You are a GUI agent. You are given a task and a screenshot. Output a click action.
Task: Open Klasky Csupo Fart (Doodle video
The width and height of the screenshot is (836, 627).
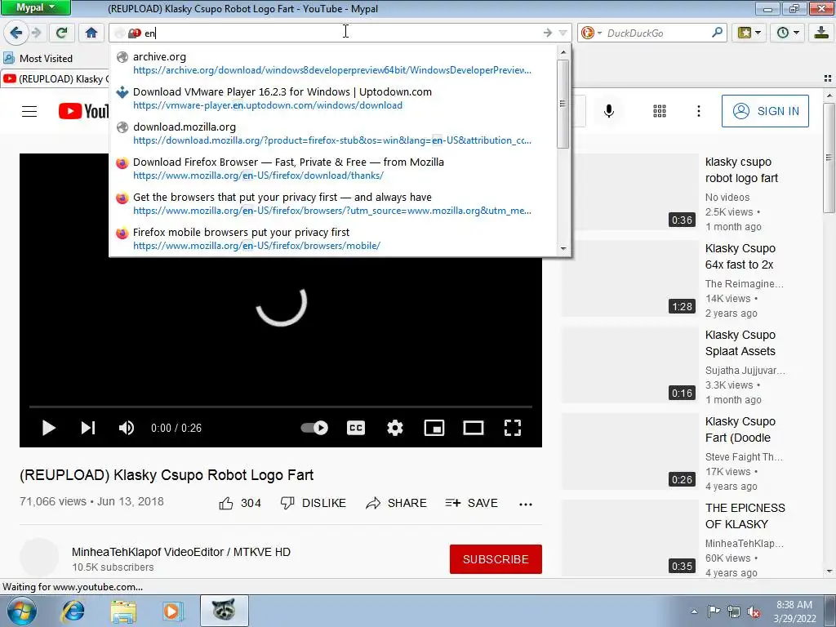click(740, 429)
